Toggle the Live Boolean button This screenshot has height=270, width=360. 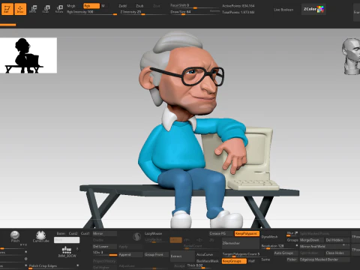(283, 10)
